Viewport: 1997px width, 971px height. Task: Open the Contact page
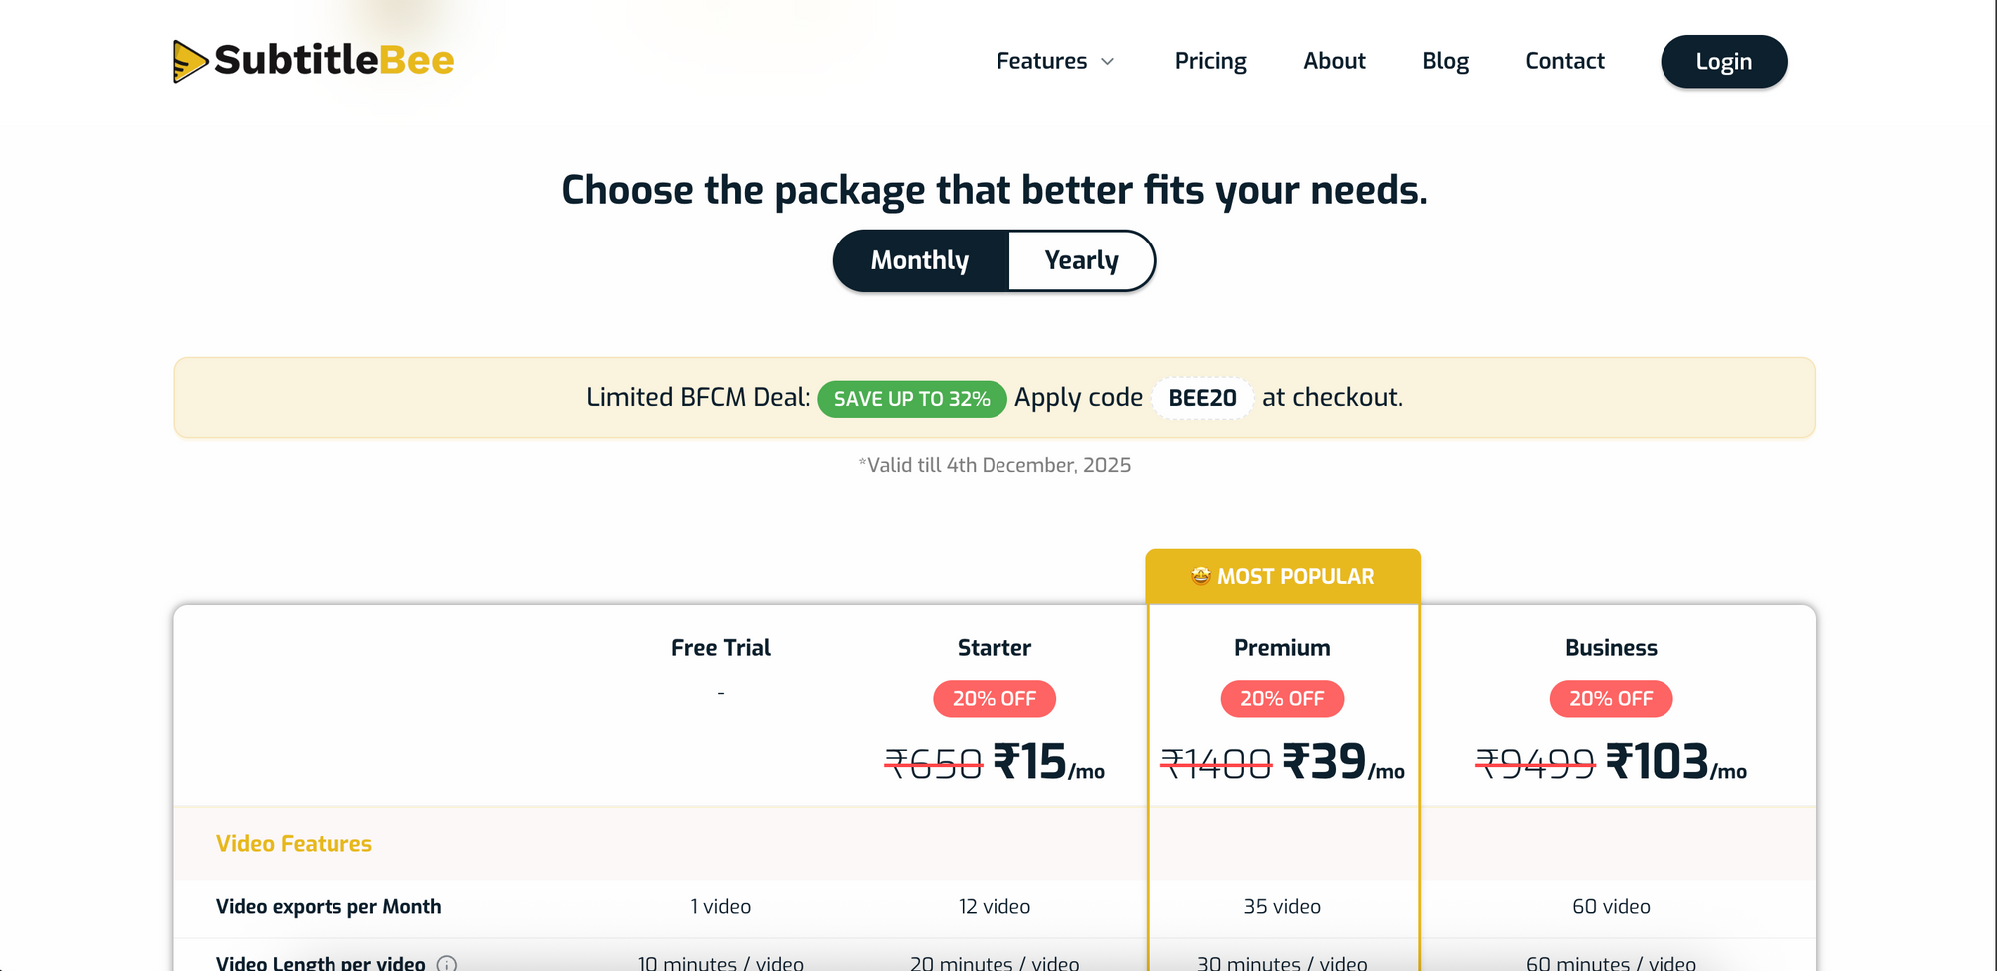coord(1564,62)
